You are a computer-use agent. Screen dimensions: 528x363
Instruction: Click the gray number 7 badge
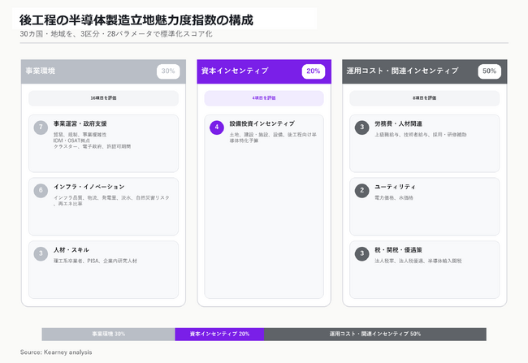(41, 127)
